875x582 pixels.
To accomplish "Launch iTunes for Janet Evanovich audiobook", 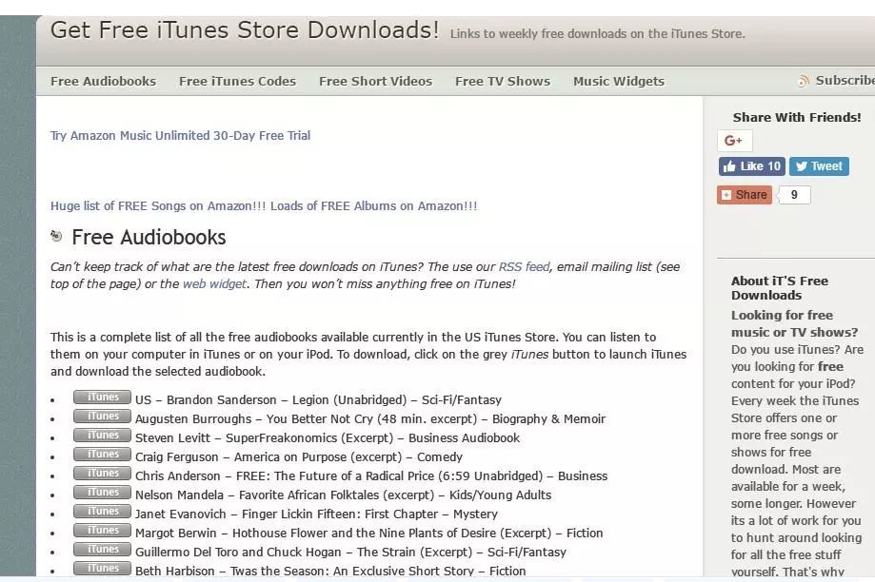I will (102, 511).
